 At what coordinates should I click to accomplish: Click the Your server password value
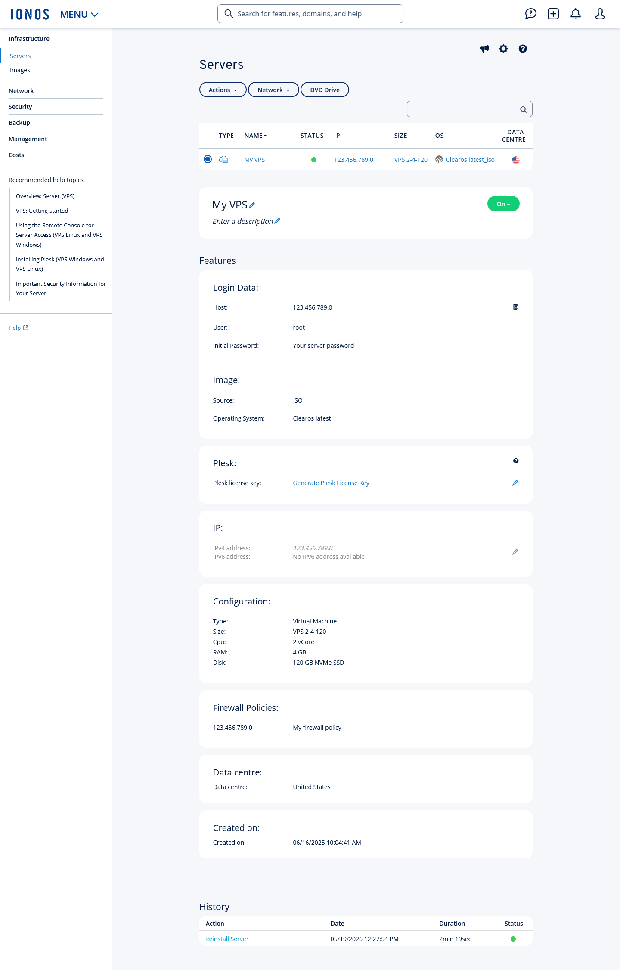[323, 346]
